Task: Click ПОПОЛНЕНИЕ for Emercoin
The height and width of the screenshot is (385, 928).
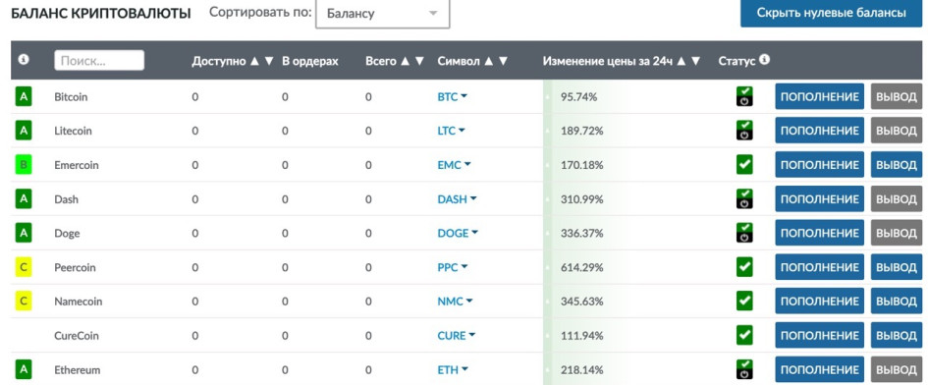Action: [x=820, y=165]
